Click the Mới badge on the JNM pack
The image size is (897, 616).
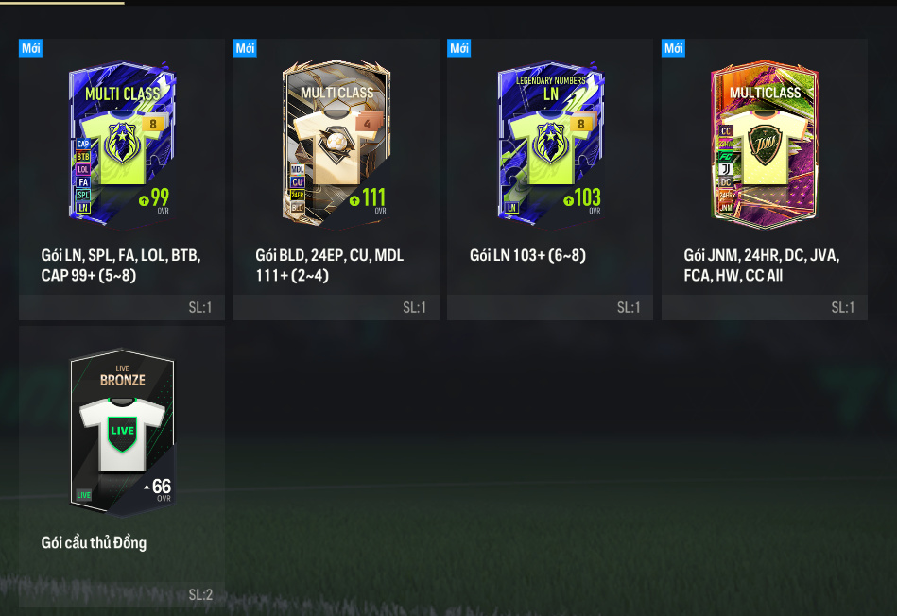(x=673, y=48)
